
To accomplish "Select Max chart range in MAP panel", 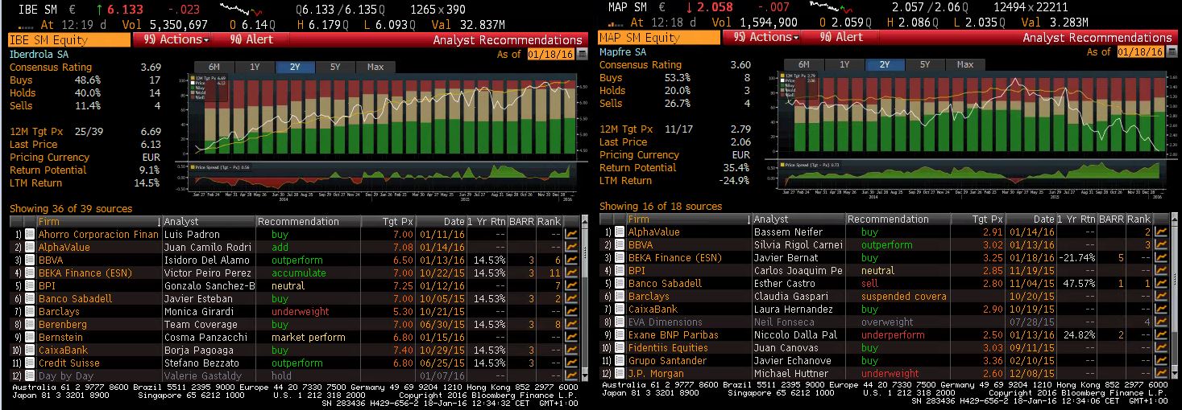I will click(x=965, y=65).
